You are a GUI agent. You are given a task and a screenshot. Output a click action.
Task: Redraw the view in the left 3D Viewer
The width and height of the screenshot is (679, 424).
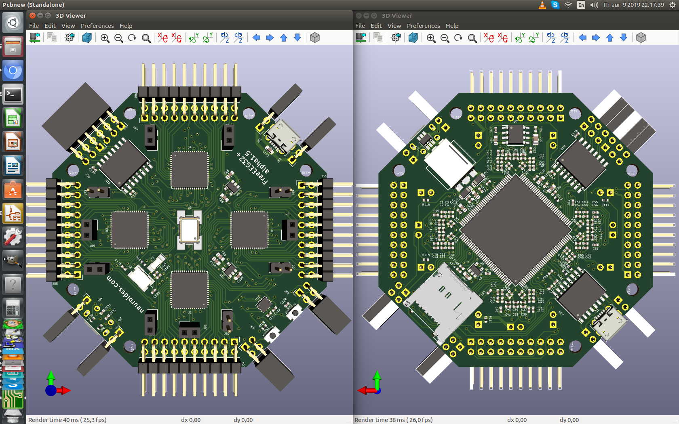[x=132, y=38]
